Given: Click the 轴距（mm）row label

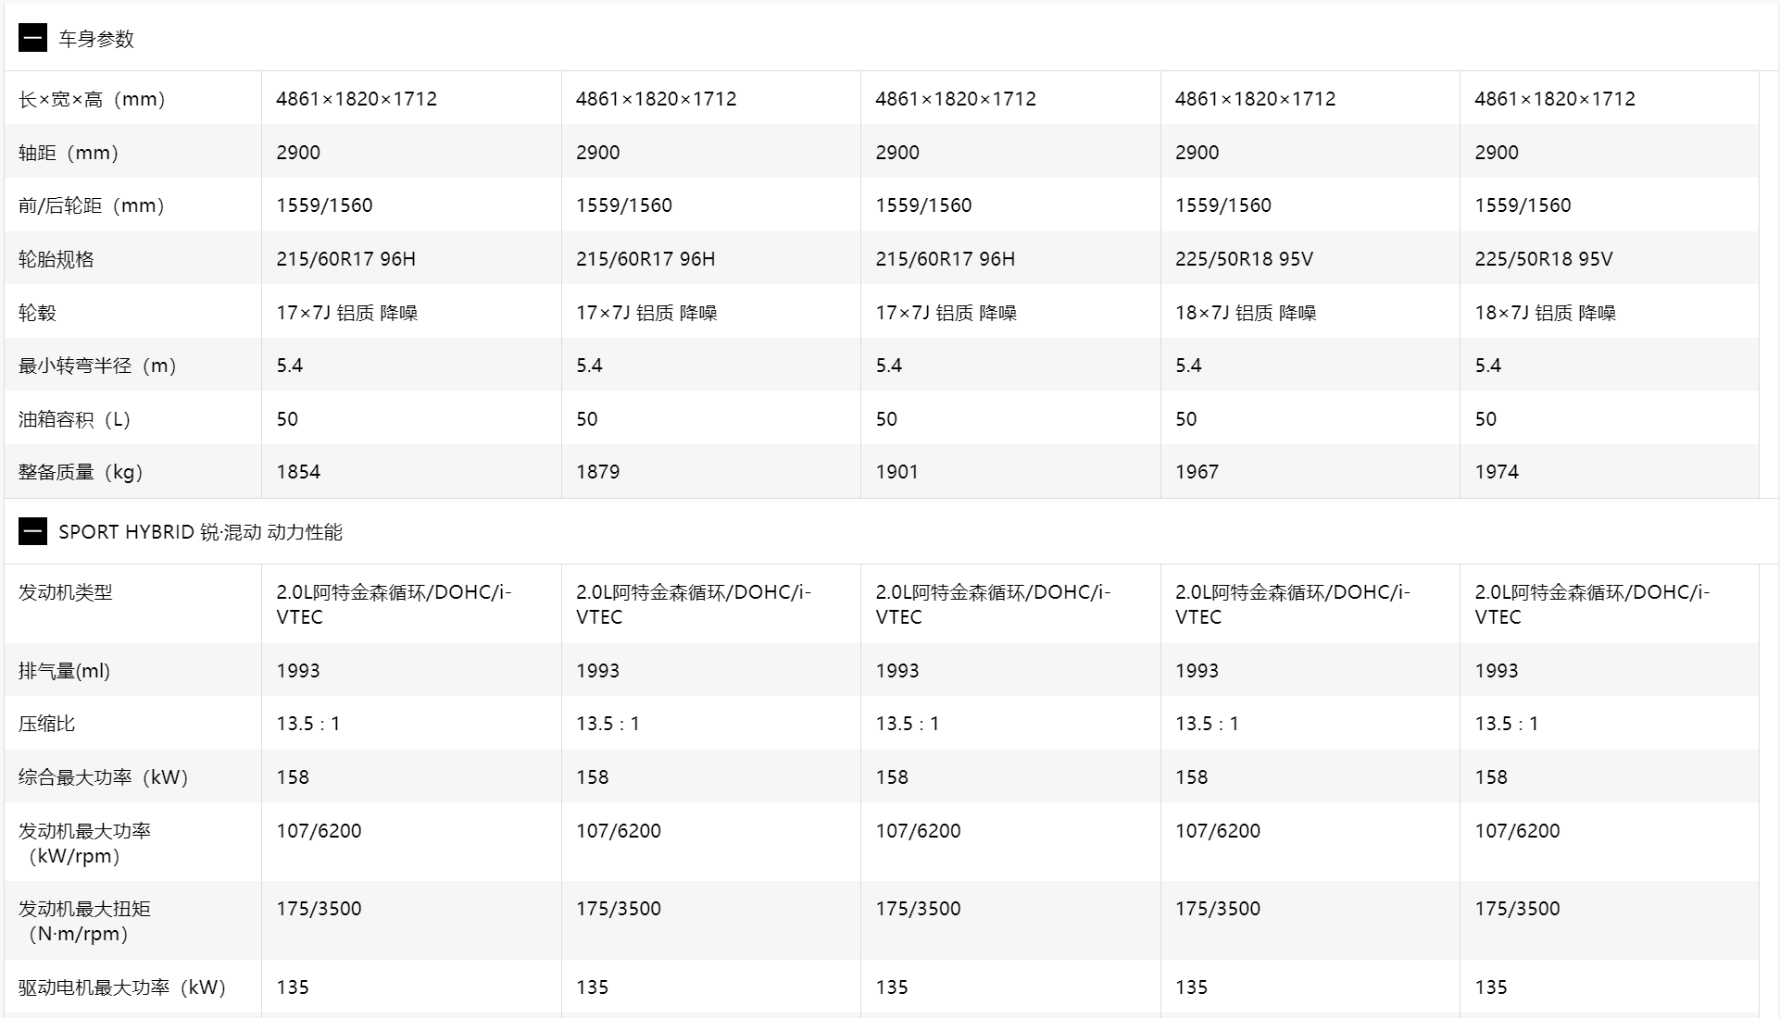Looking at the screenshot, I should [x=69, y=153].
